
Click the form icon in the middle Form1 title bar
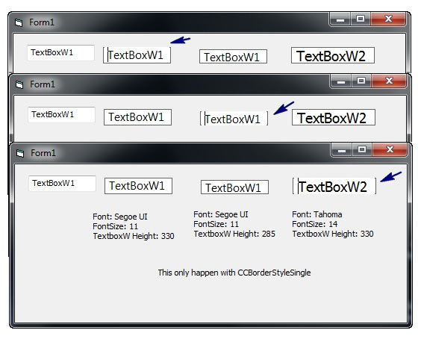coord(19,84)
